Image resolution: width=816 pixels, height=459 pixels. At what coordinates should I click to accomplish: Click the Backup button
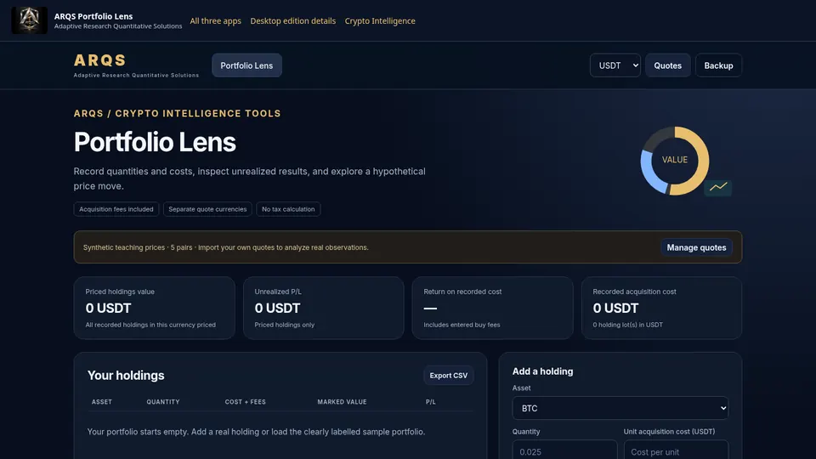click(719, 65)
